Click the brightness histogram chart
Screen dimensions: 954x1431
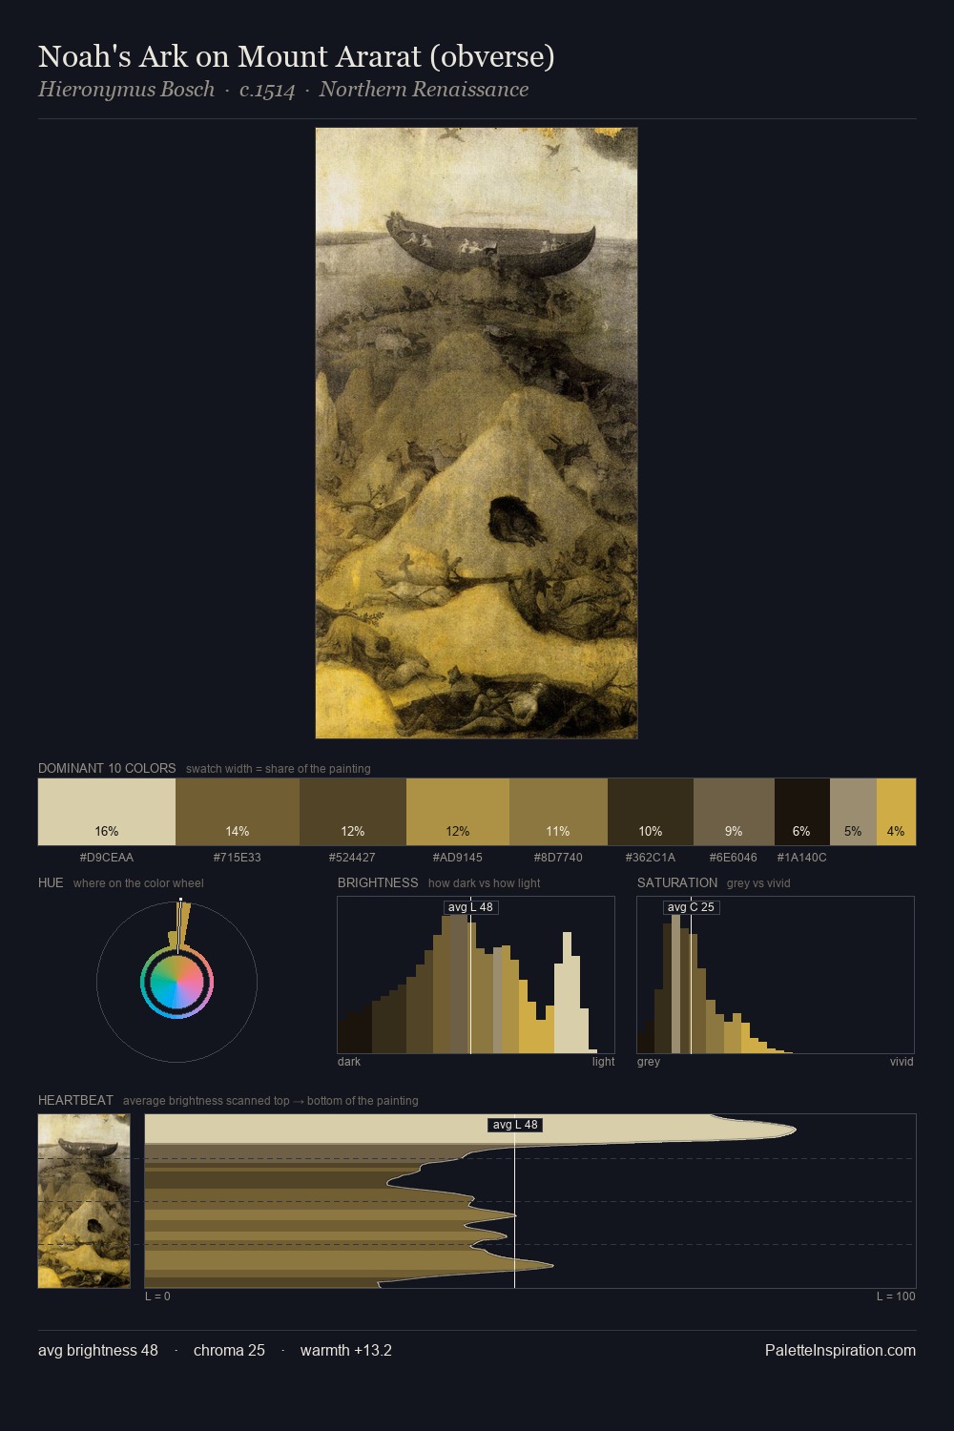[x=476, y=975]
